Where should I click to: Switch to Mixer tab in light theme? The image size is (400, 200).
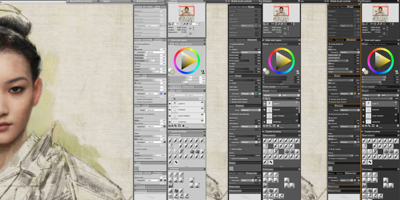(176, 44)
